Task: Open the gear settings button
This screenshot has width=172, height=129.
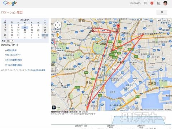Action: 162,12
